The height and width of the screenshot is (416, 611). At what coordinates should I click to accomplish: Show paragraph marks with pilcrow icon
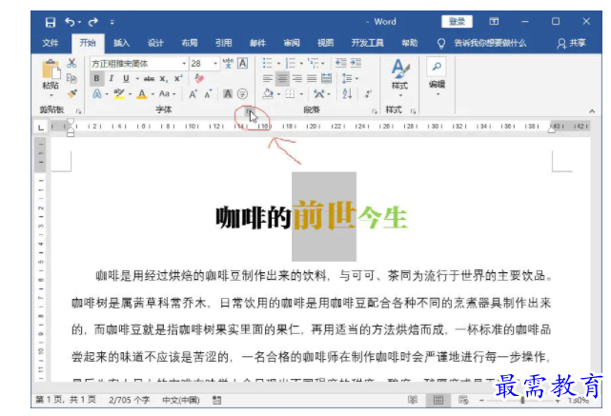coord(368,94)
